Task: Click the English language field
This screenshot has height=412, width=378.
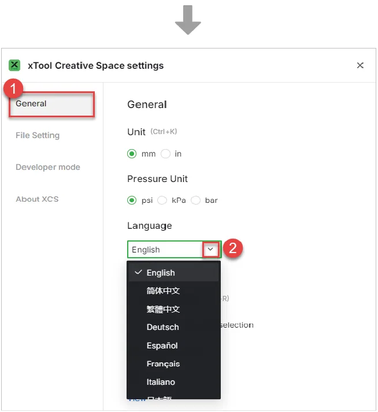Action: point(175,250)
